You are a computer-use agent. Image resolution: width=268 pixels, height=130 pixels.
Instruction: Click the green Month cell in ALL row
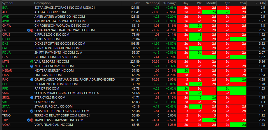(210, 12)
